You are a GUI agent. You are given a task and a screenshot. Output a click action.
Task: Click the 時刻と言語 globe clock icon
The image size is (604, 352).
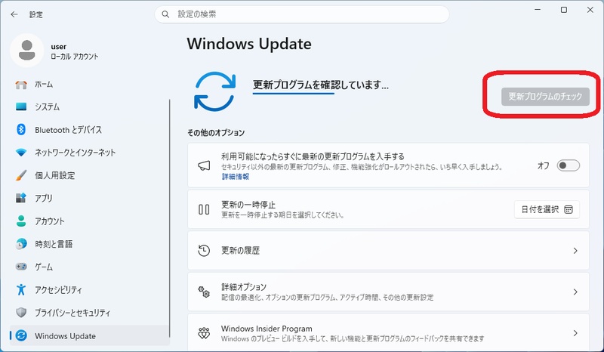21,244
